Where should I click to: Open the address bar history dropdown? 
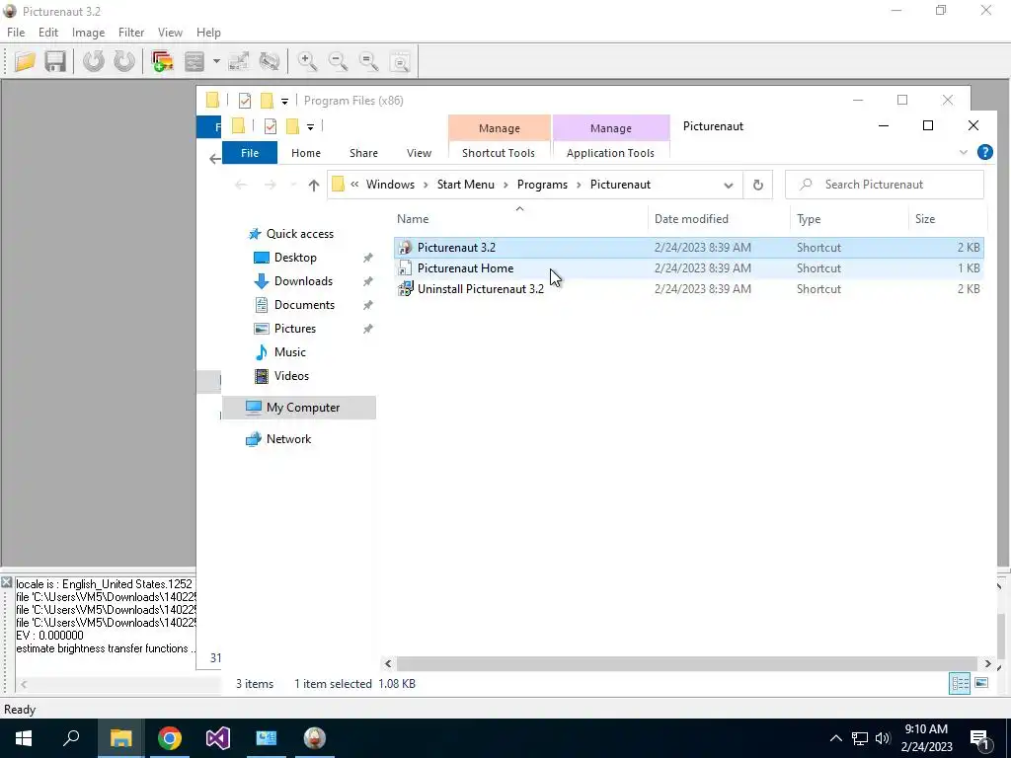tap(728, 185)
